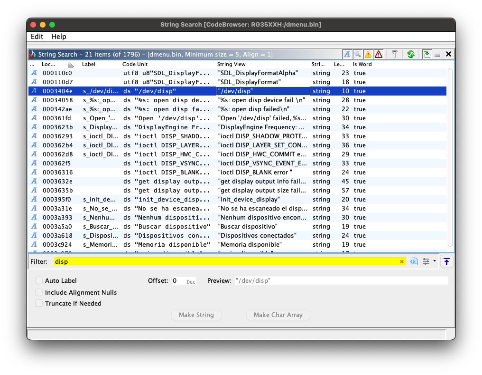Clear the filter text with orange X
This screenshot has width=482, height=375.
(401, 261)
